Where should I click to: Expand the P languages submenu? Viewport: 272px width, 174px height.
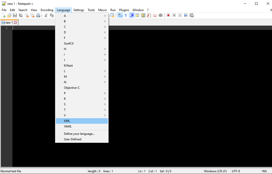click(82, 93)
